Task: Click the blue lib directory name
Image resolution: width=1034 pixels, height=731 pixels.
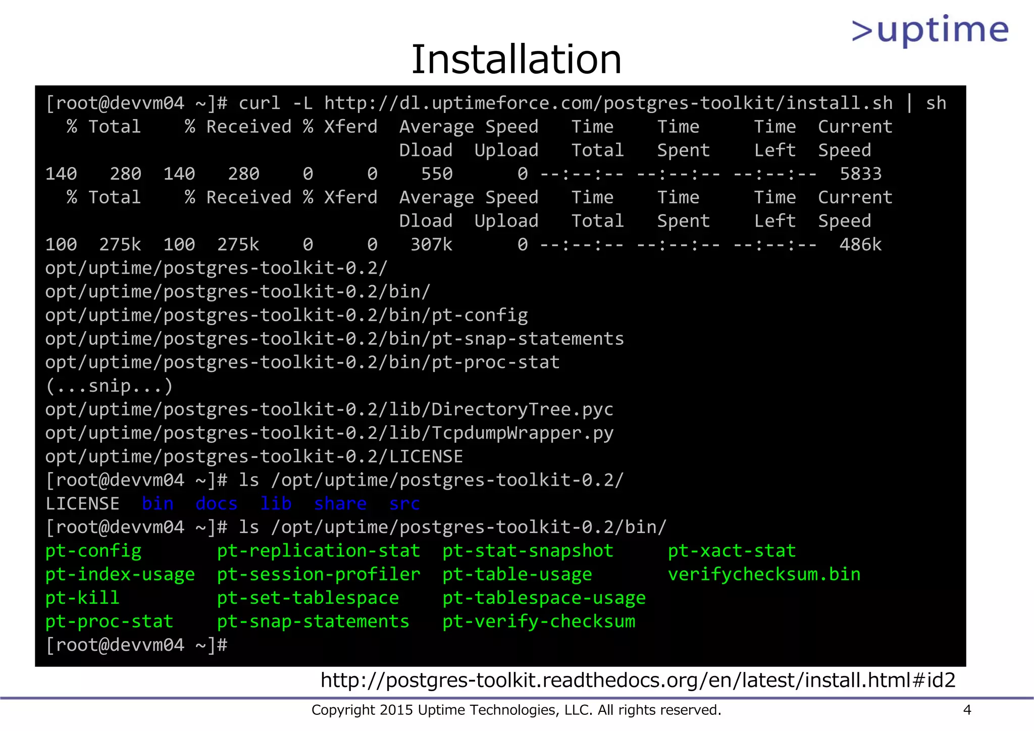Action: point(276,503)
